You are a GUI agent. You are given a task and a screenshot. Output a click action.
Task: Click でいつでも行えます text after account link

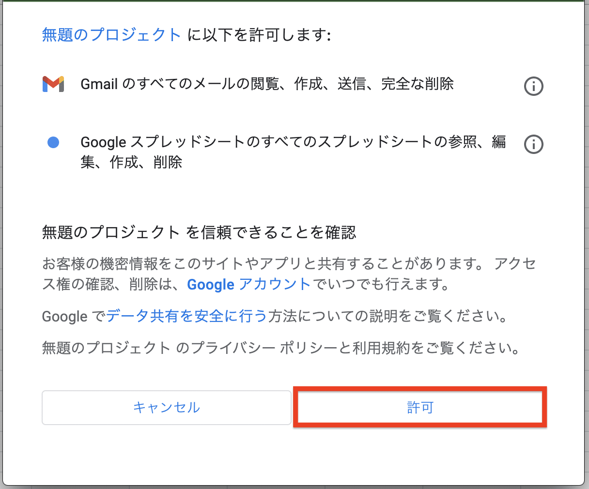381,284
